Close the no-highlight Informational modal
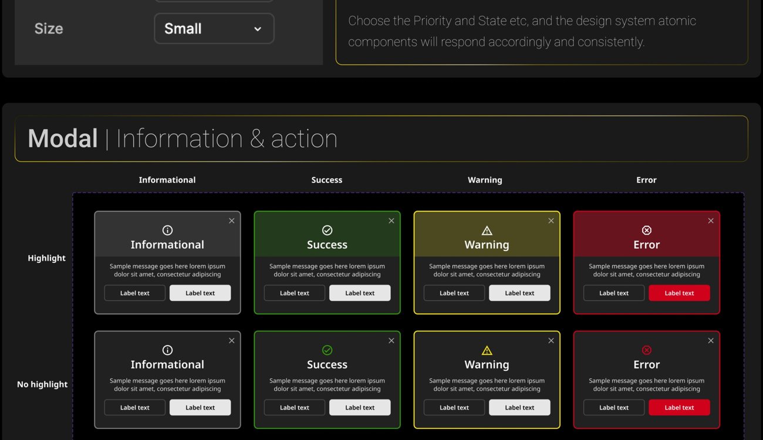This screenshot has width=763, height=440. [x=231, y=340]
